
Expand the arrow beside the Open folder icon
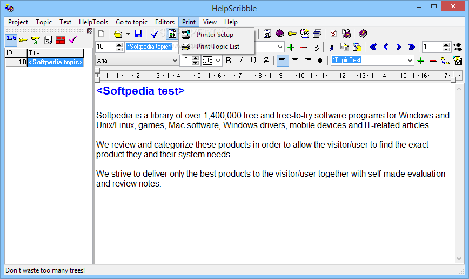pyautogui.click(x=128, y=34)
